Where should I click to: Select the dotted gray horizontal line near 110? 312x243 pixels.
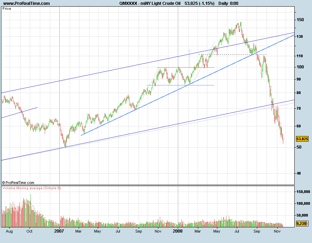[232, 55]
